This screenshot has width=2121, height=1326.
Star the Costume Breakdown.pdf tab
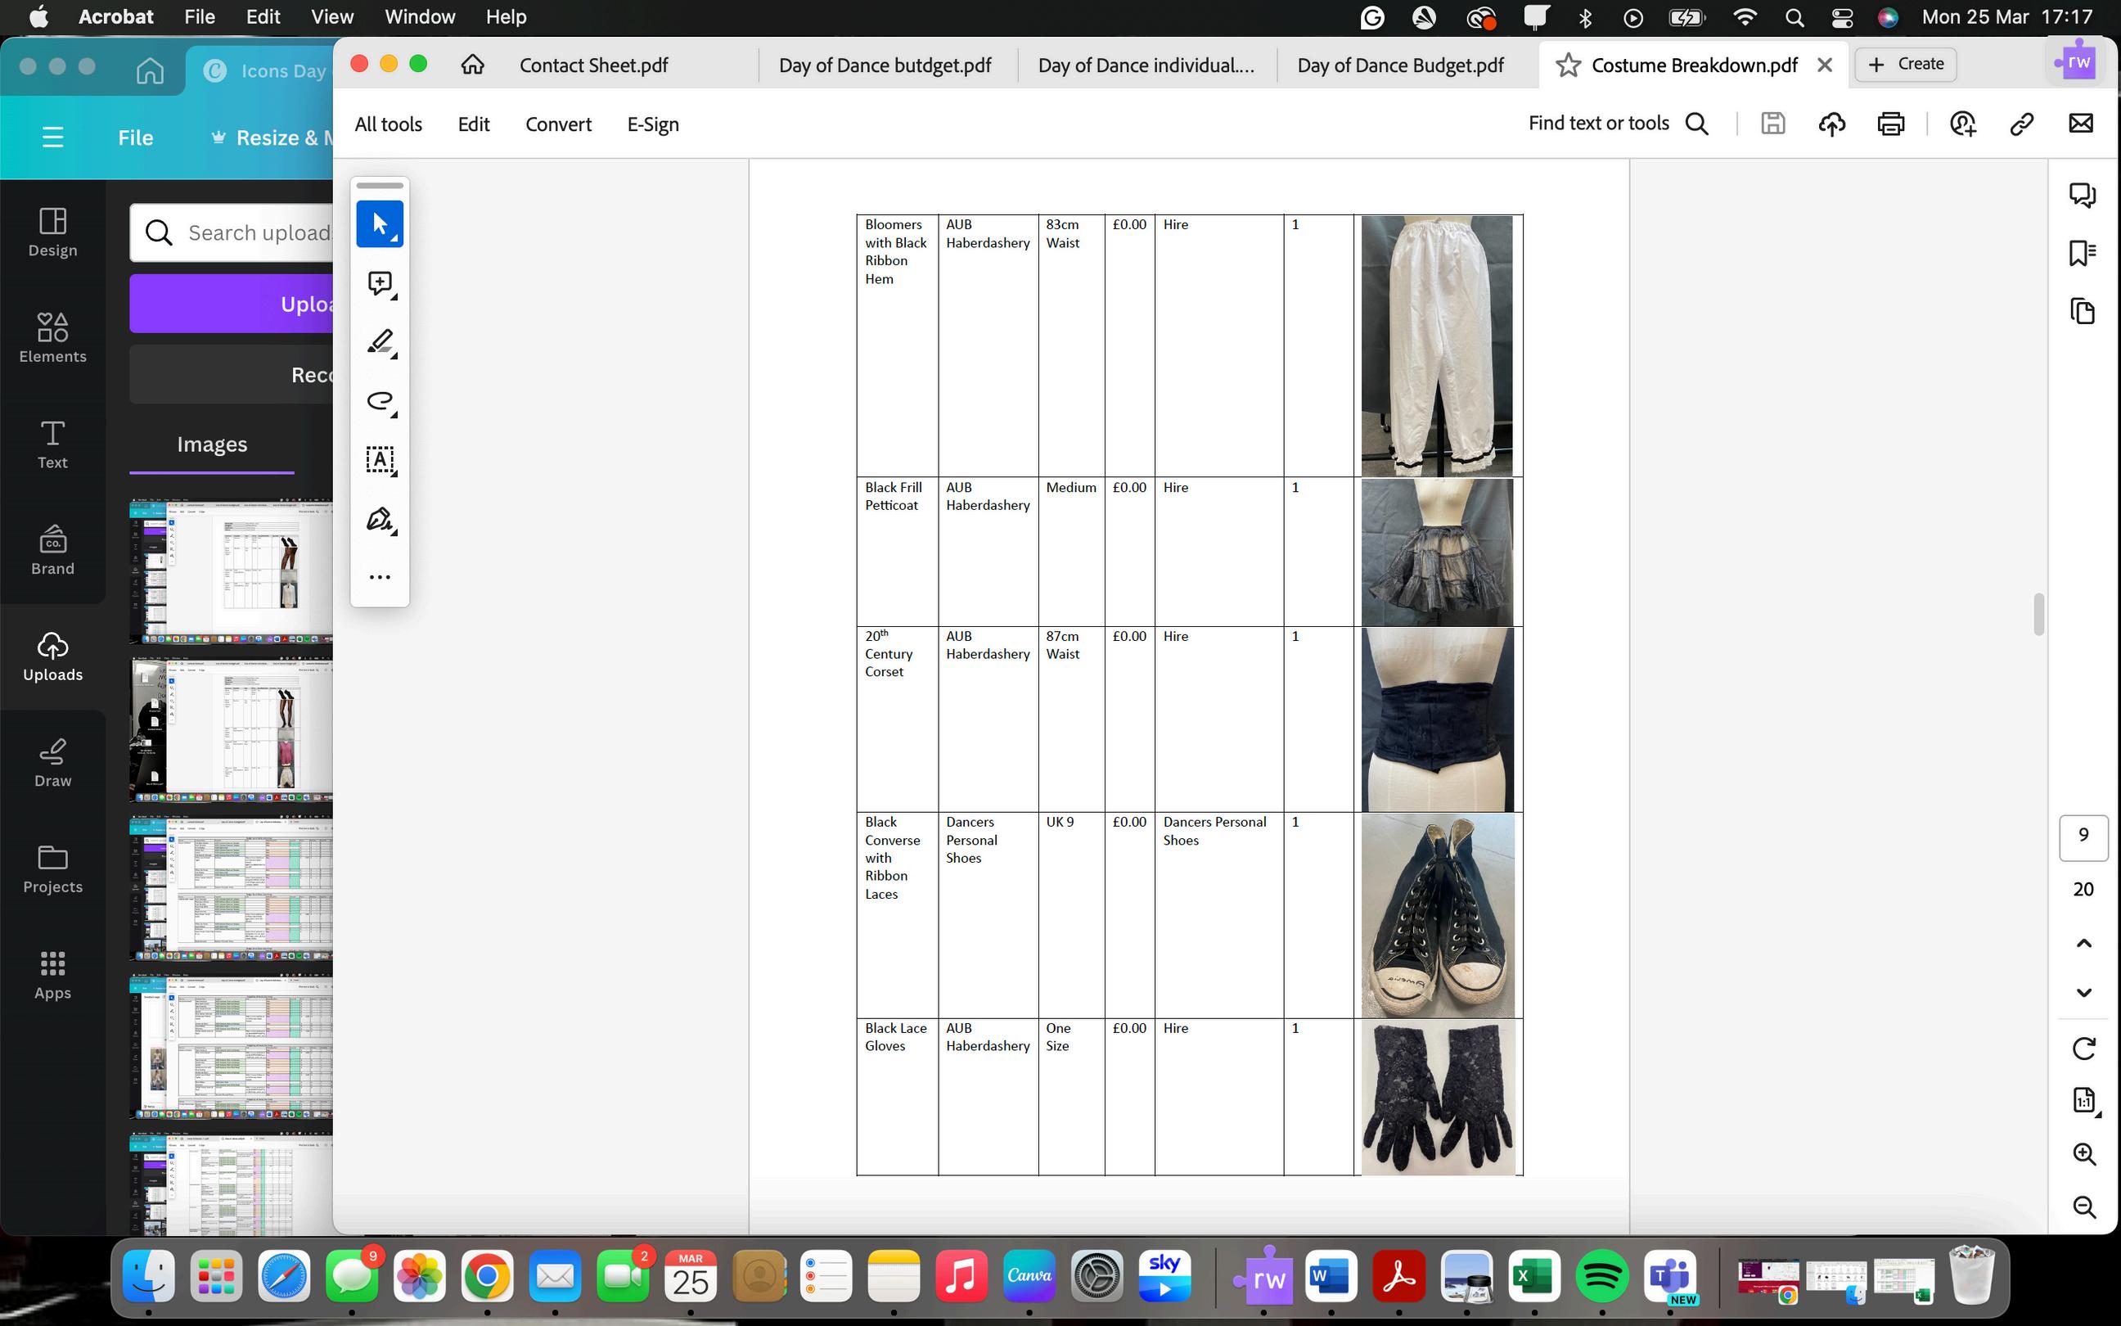1568,65
